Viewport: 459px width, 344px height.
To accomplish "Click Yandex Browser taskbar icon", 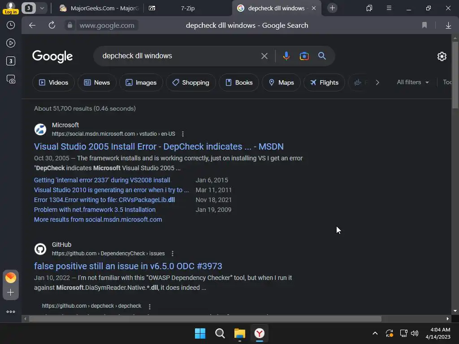I will tap(260, 333).
